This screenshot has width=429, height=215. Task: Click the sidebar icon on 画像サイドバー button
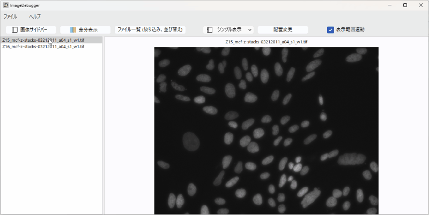click(x=15, y=30)
